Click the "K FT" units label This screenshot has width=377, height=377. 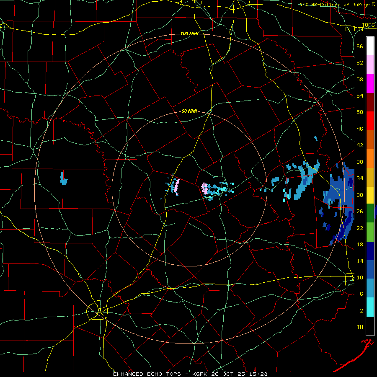[354, 29]
